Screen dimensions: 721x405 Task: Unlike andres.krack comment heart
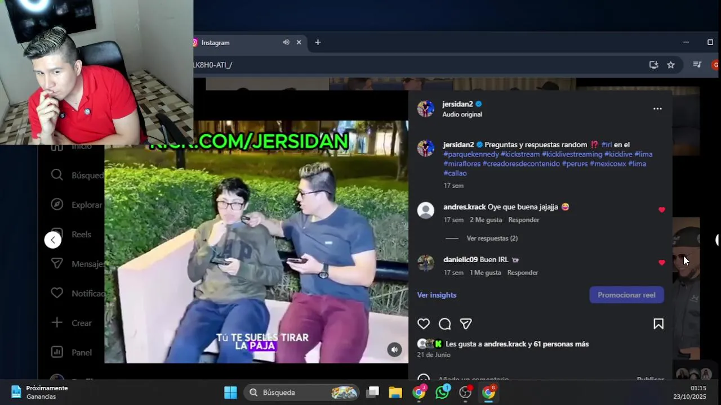tap(662, 210)
